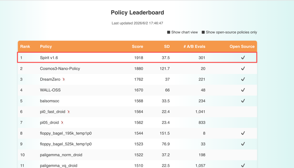
Task: Click the SD value 22.4
Action: [x=166, y=112]
